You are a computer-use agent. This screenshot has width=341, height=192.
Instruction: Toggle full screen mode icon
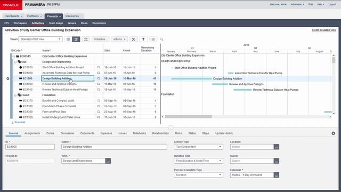(x=86, y=39)
